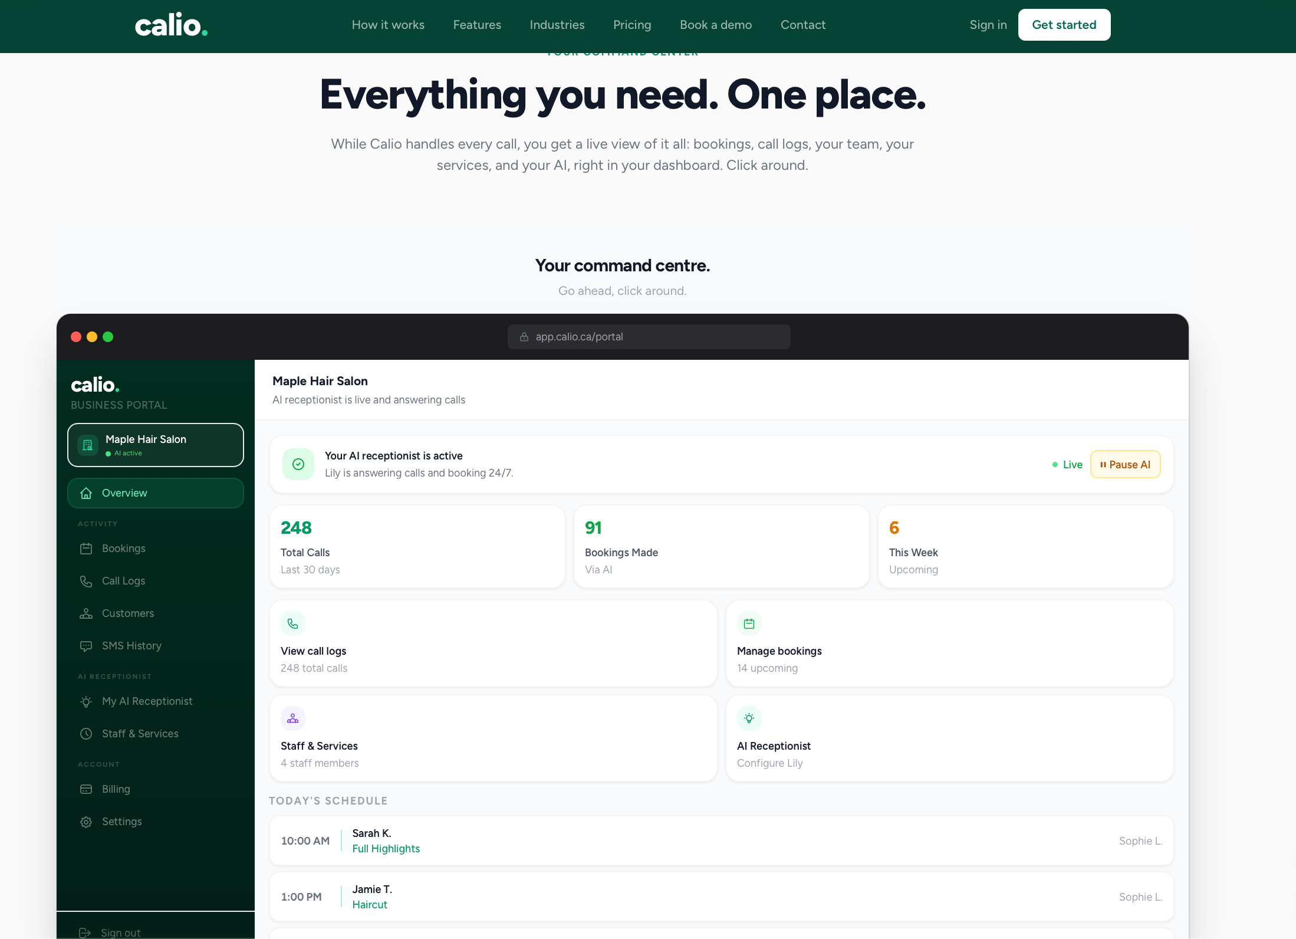Click the TODAY'S SCHEDULE heading
The width and height of the screenshot is (1296, 939).
click(x=328, y=801)
